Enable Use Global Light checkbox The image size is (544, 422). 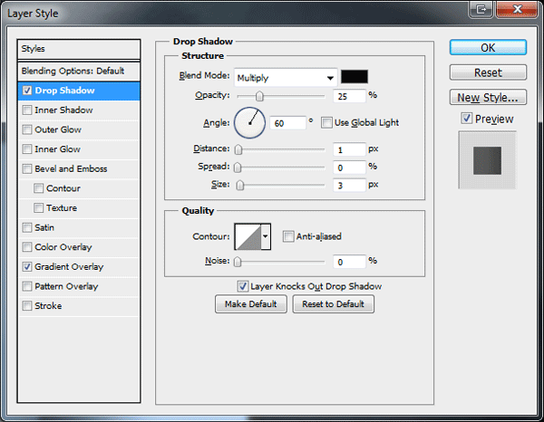click(x=326, y=122)
